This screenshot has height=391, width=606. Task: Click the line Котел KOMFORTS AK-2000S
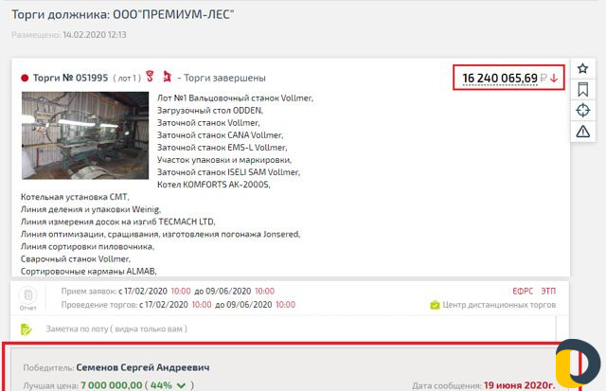[x=213, y=185]
